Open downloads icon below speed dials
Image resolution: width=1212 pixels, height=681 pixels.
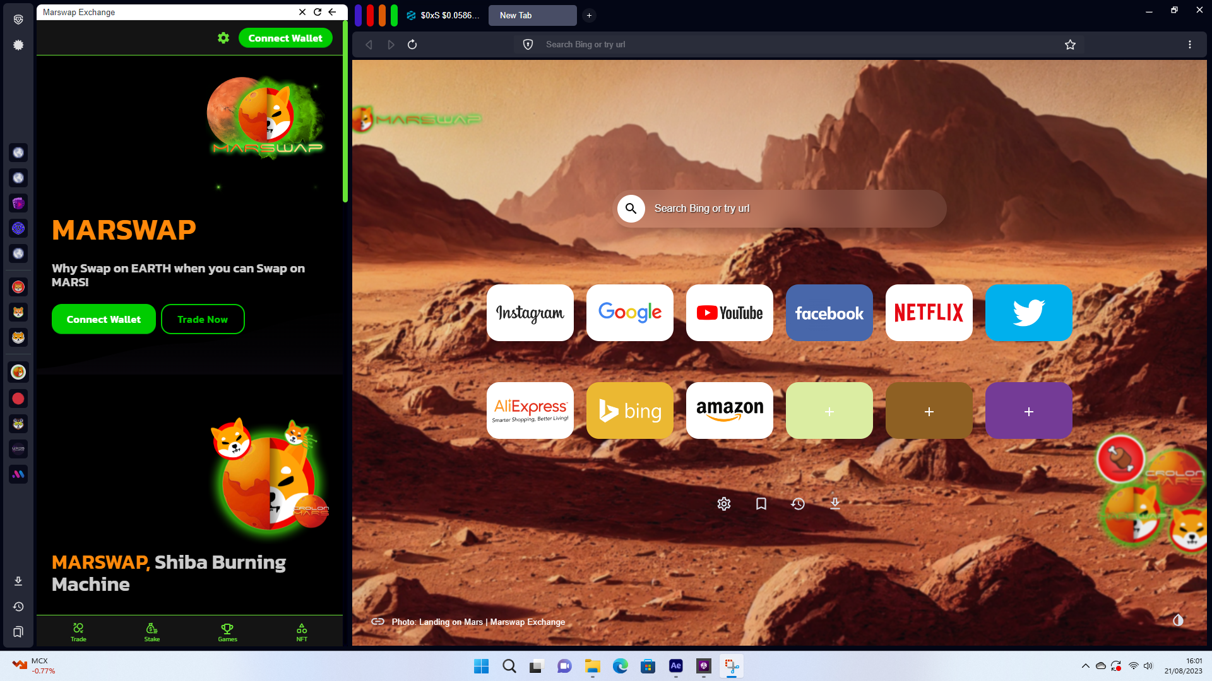point(835,504)
